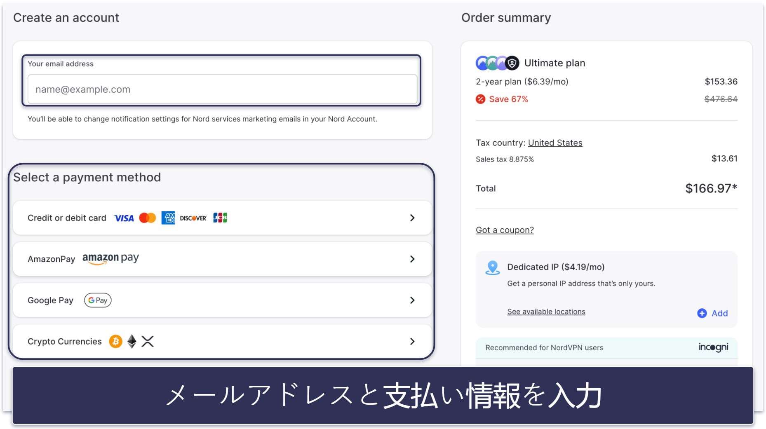This screenshot has width=766, height=429.
Task: Click the $13.61 tax amount
Action: click(x=724, y=159)
